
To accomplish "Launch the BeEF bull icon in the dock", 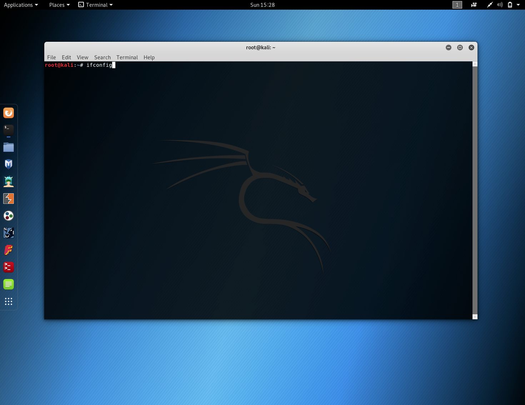I will (9, 232).
